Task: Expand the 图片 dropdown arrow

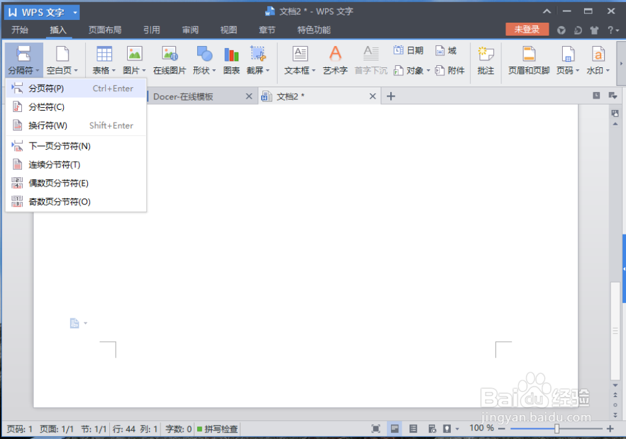Action: 144,71
